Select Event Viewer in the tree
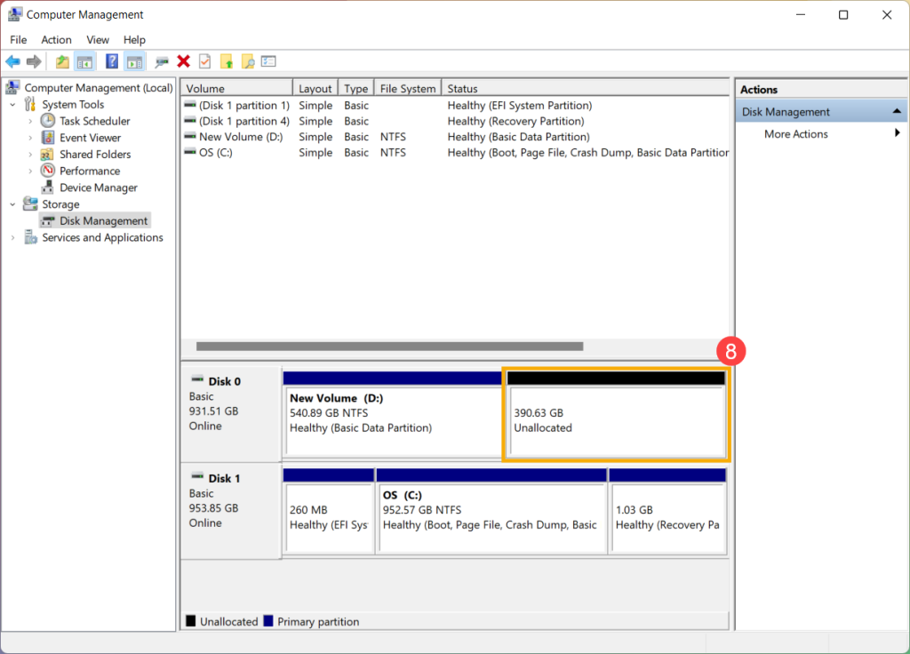 (90, 138)
